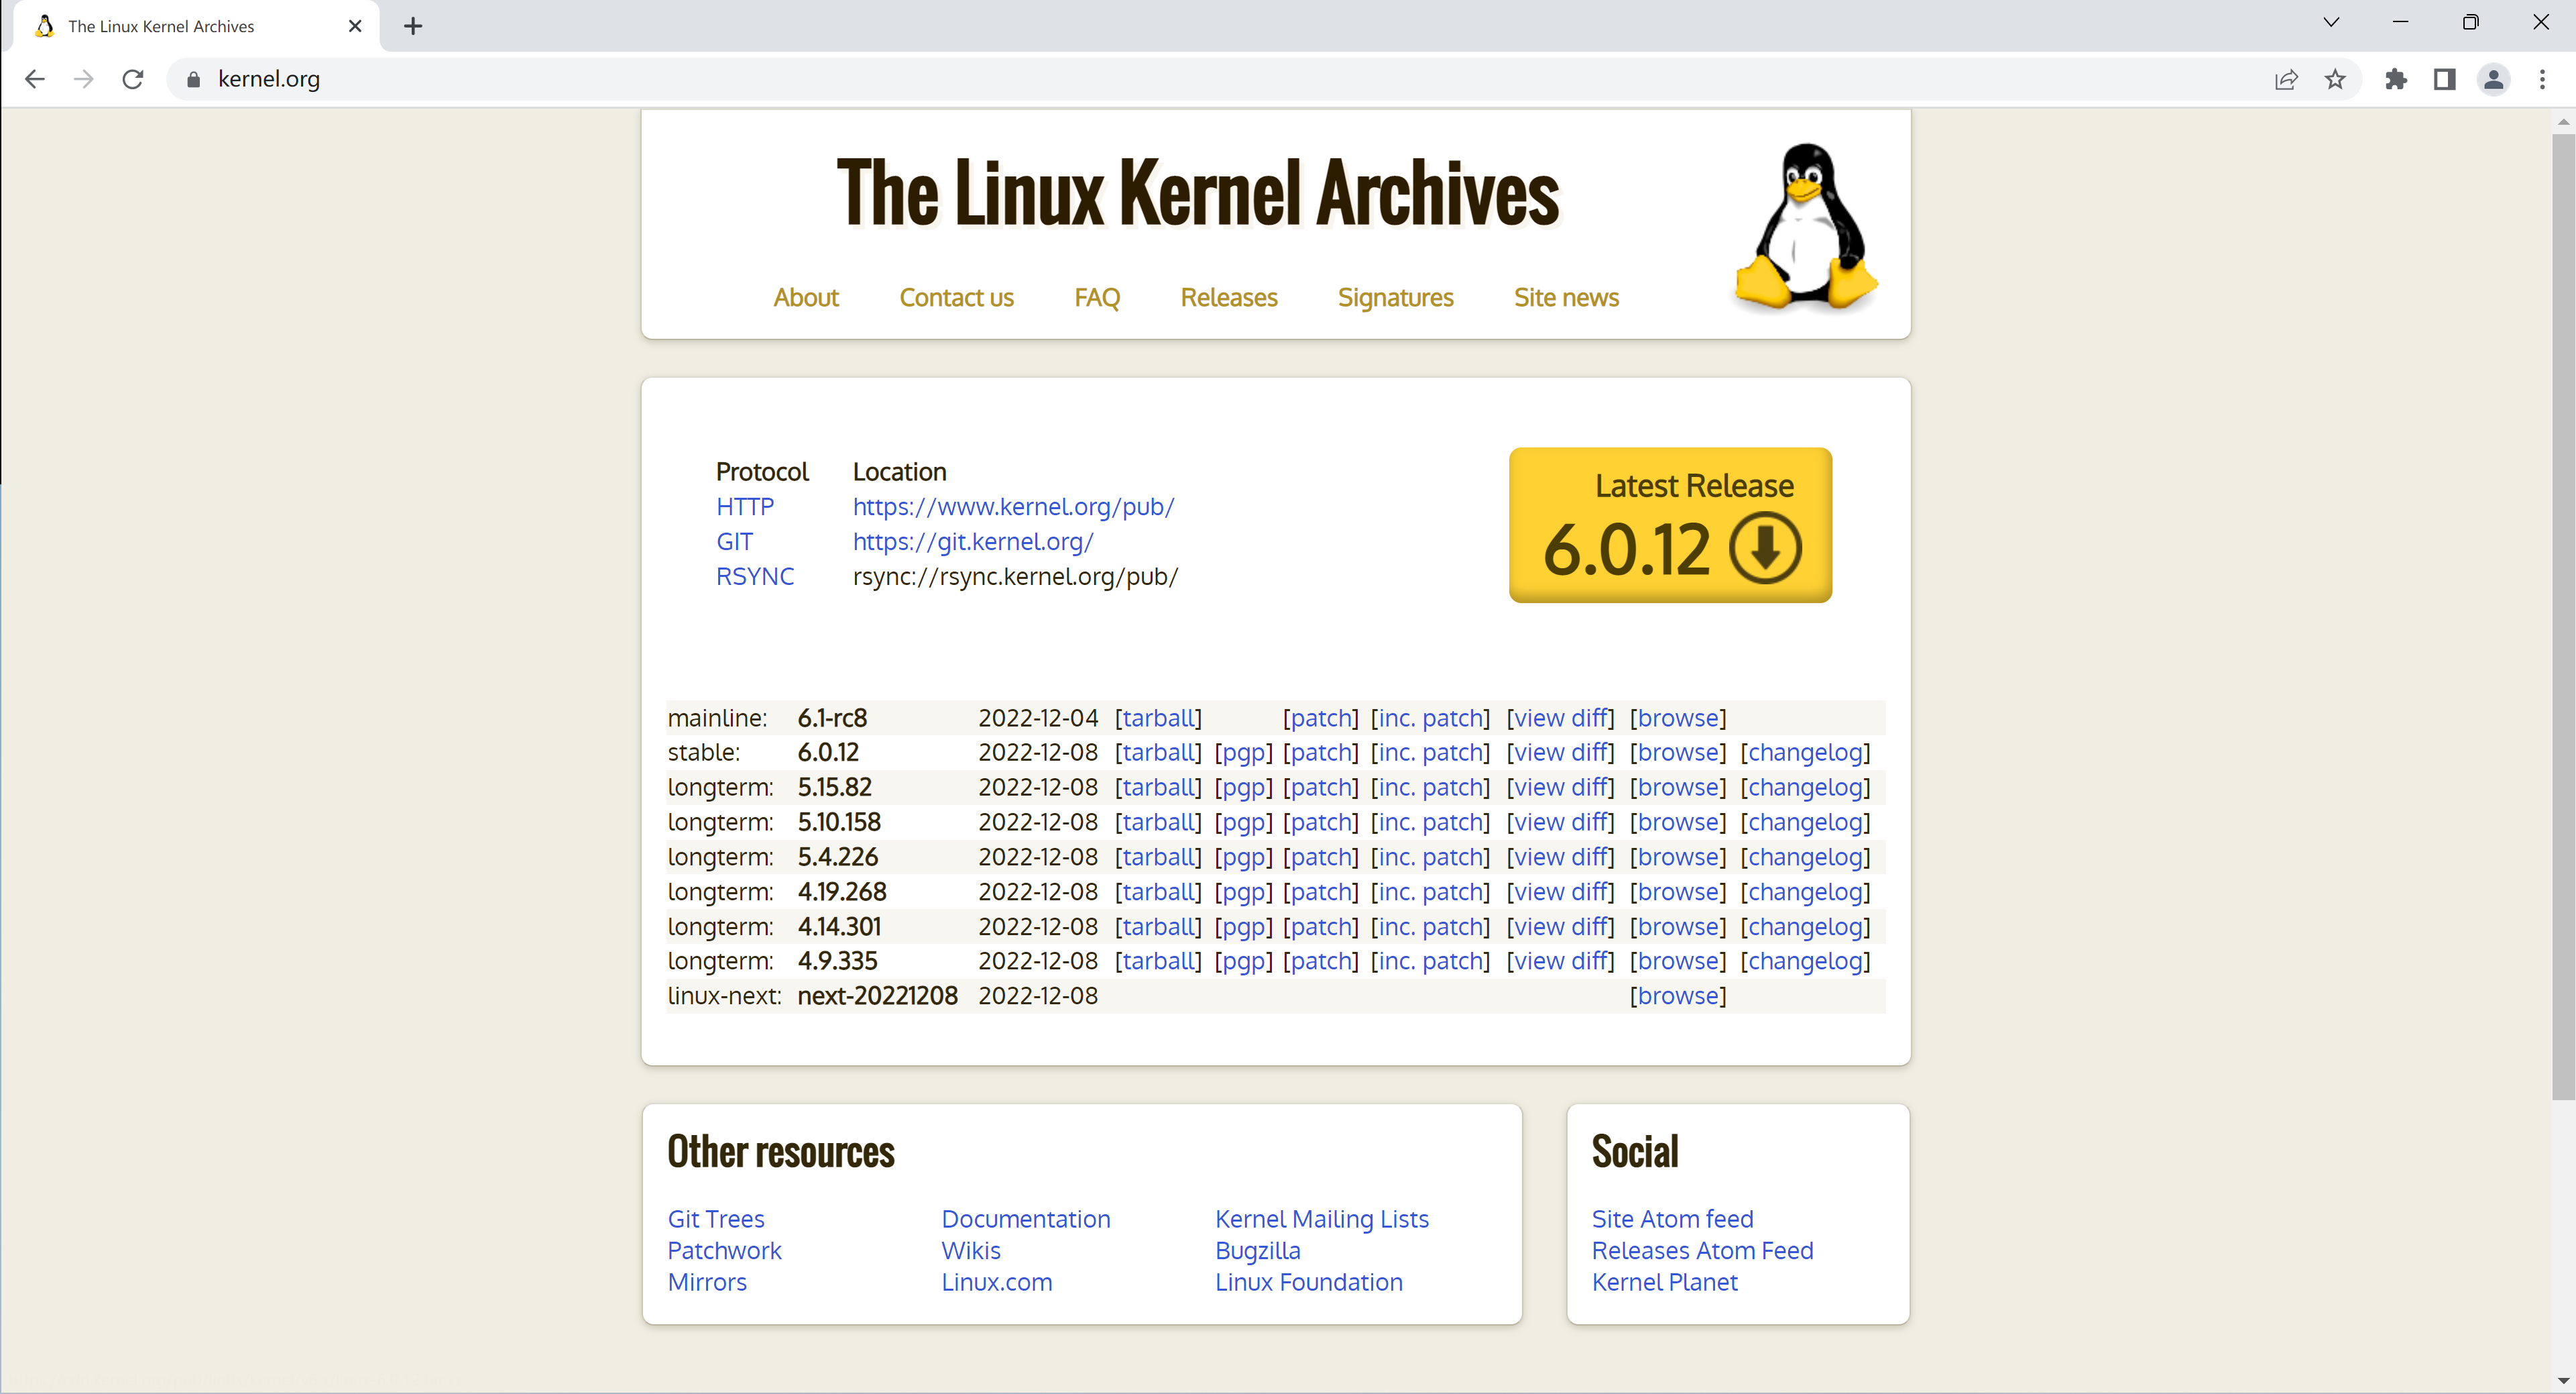The image size is (2576, 1394).
Task: Click the browser back arrow
Action: [35, 79]
